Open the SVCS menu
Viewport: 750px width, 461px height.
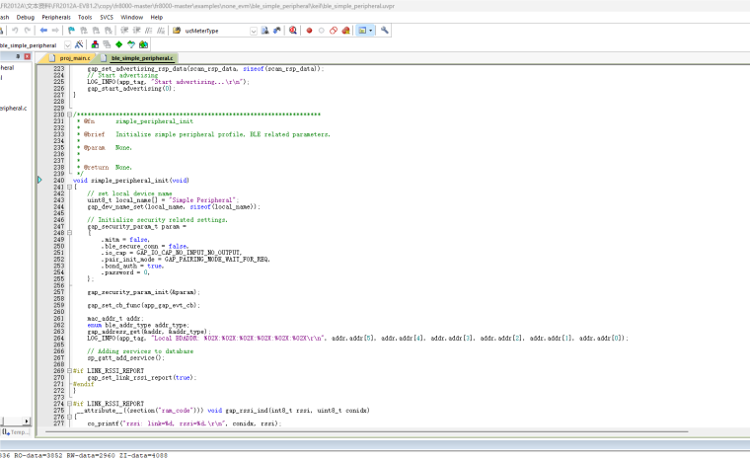(x=107, y=17)
